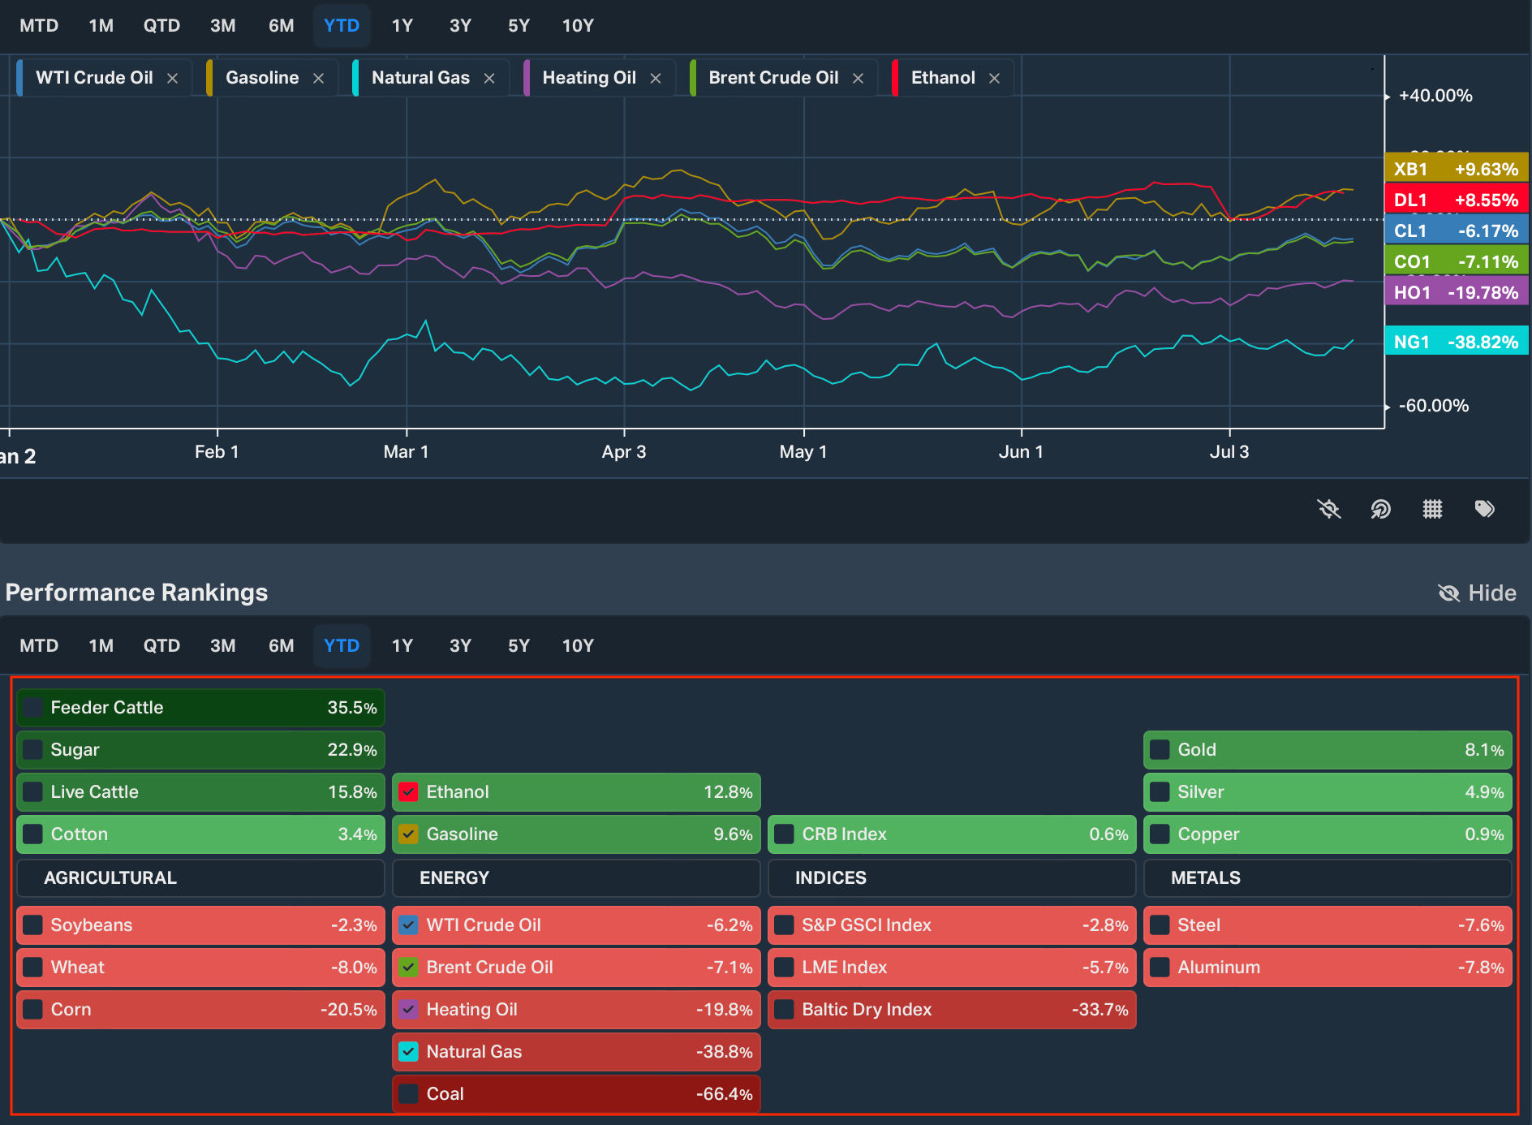1532x1125 pixels.
Task: Click the AGRICULTURAL category header
Action: (x=200, y=878)
